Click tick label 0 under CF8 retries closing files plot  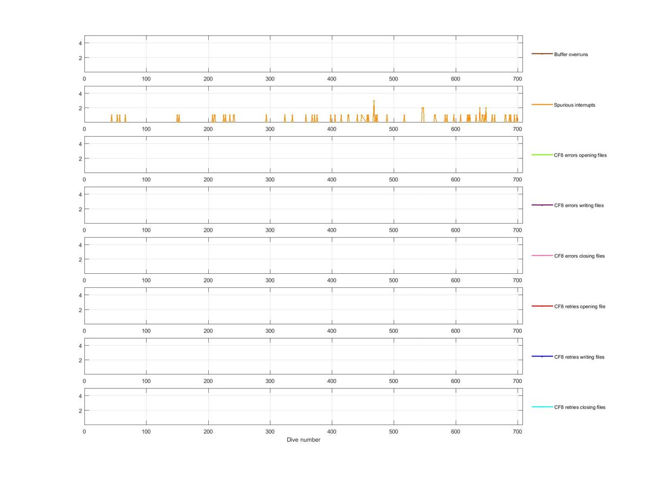[x=84, y=432]
